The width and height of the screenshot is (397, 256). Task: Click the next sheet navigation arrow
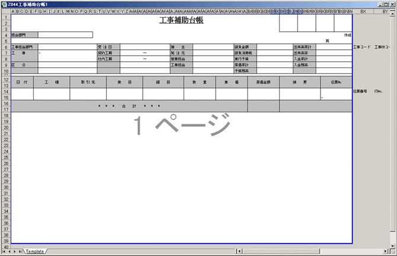pyautogui.click(x=15, y=252)
